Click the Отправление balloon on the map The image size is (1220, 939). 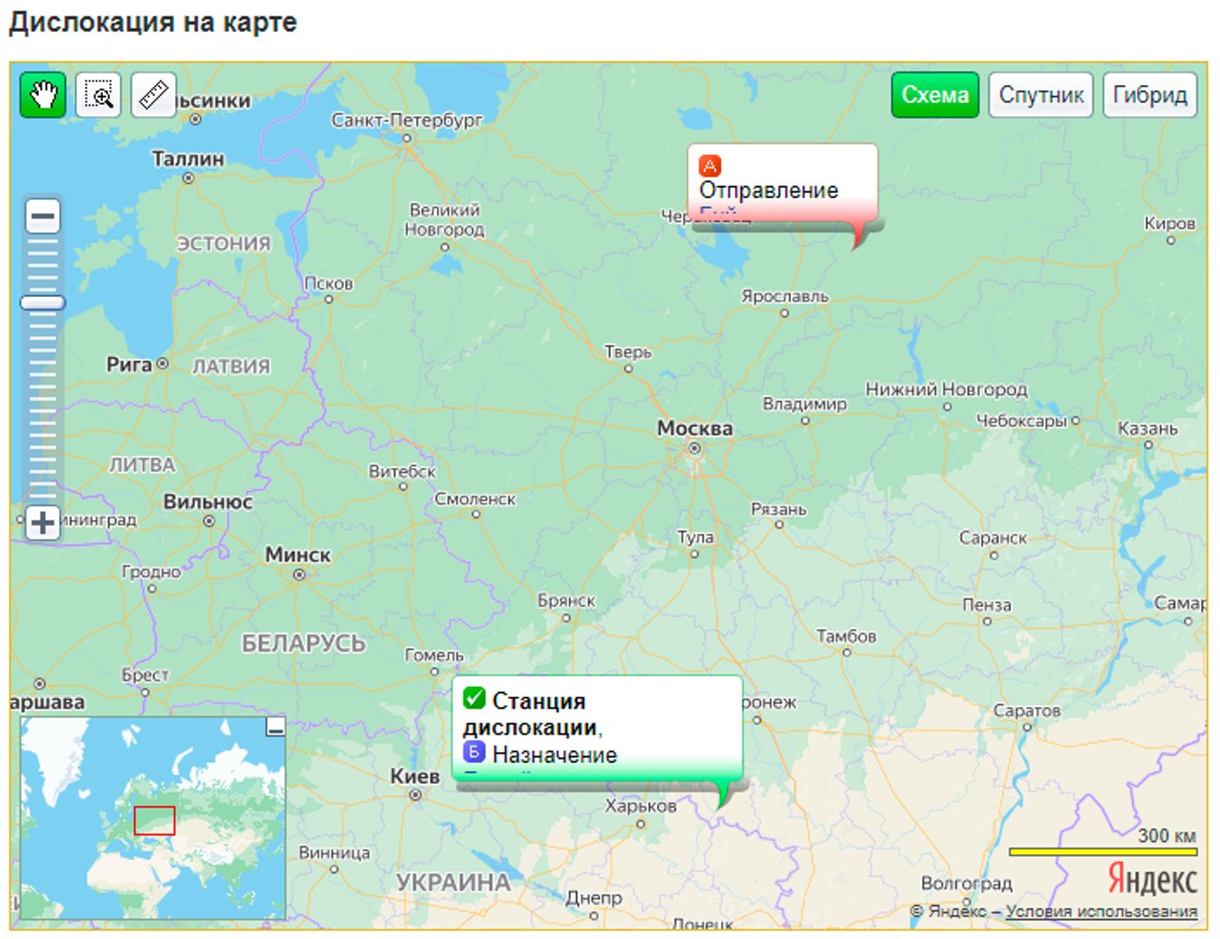click(x=782, y=189)
